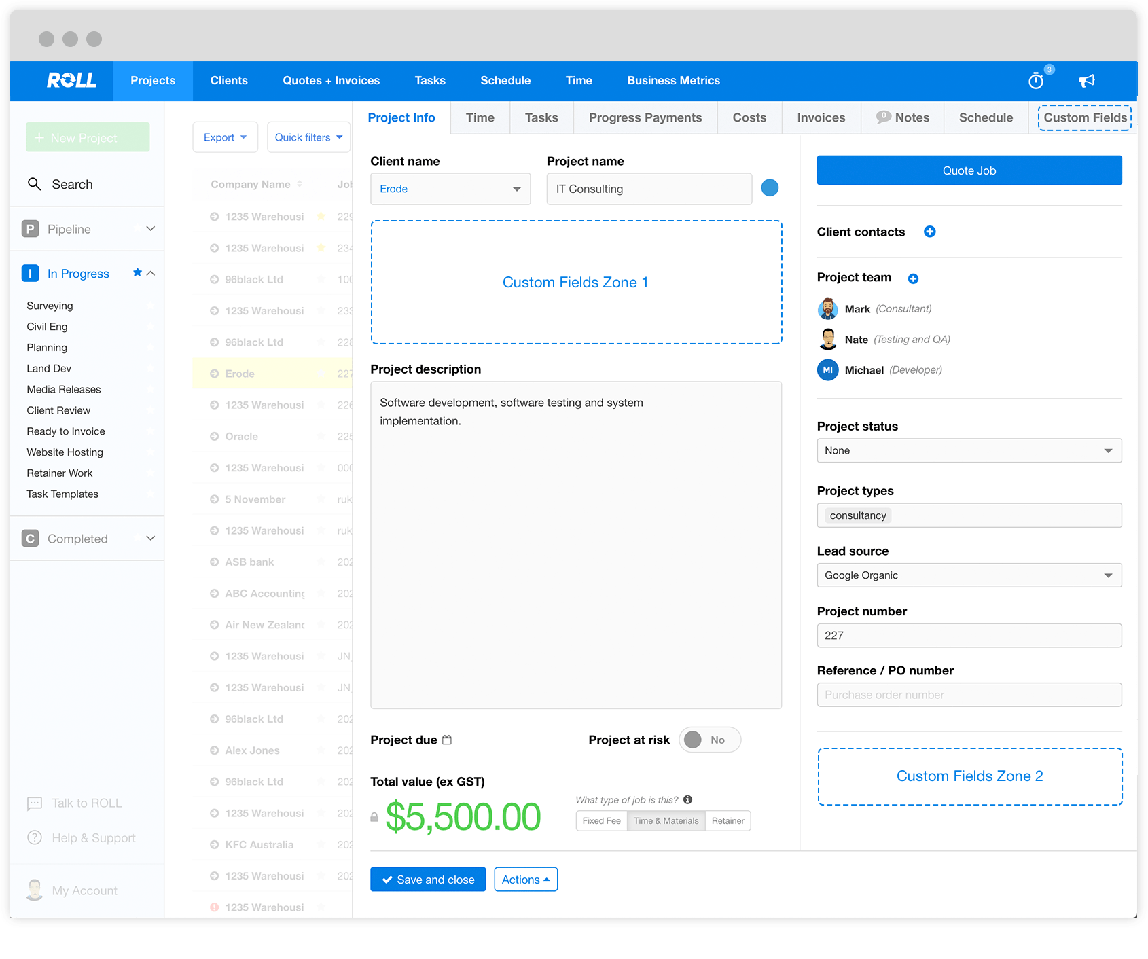Open the Export dropdown
Image resolution: width=1148 pixels, height=959 pixels.
[x=225, y=137]
